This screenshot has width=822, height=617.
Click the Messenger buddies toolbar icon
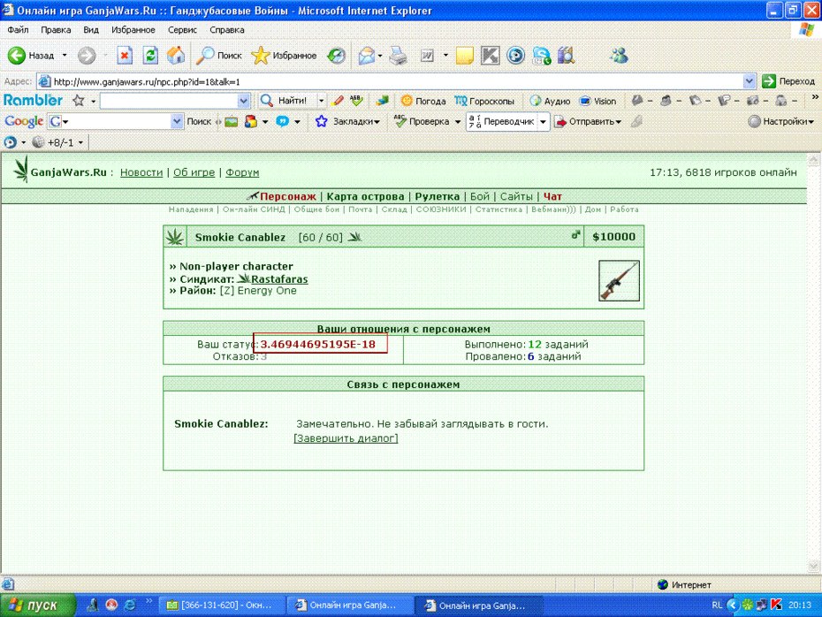619,56
